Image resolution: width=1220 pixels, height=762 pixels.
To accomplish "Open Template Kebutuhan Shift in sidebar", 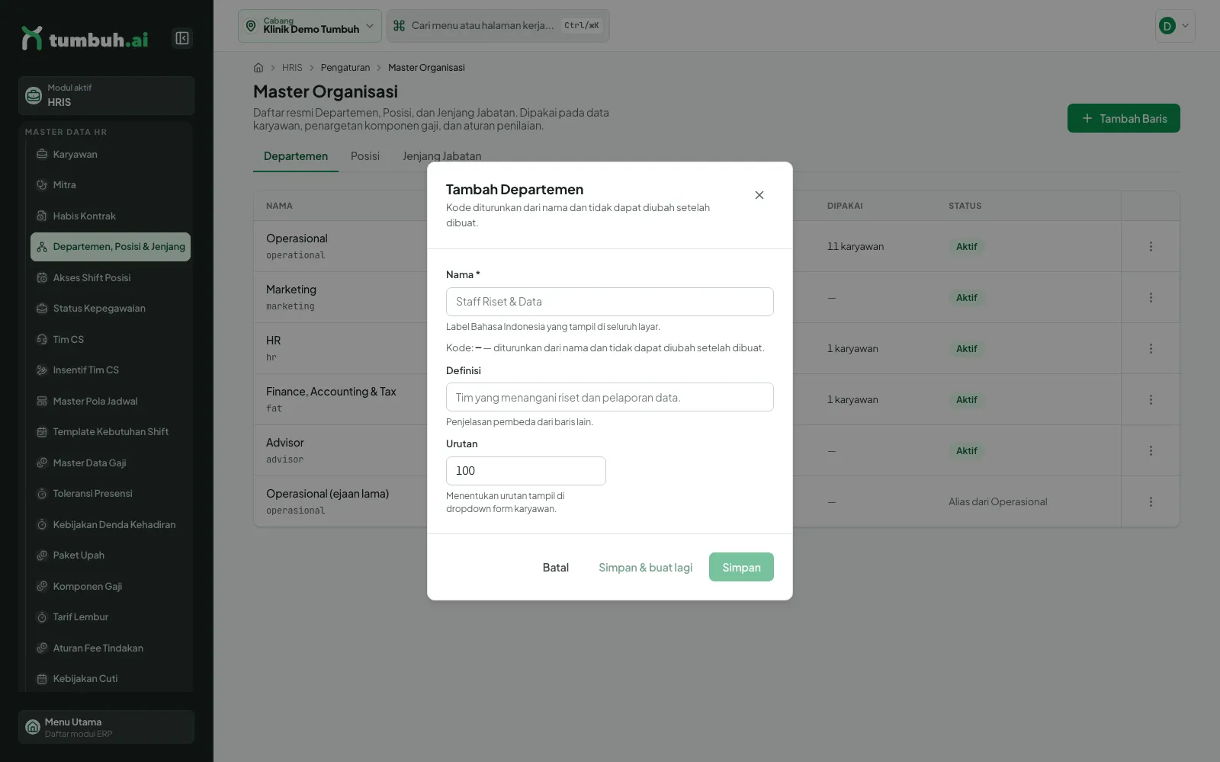I will [x=111, y=432].
